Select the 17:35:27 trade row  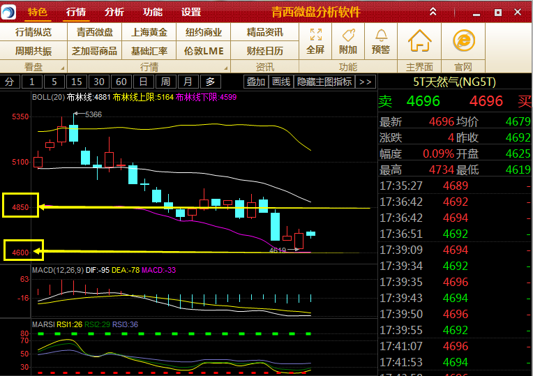455,186
